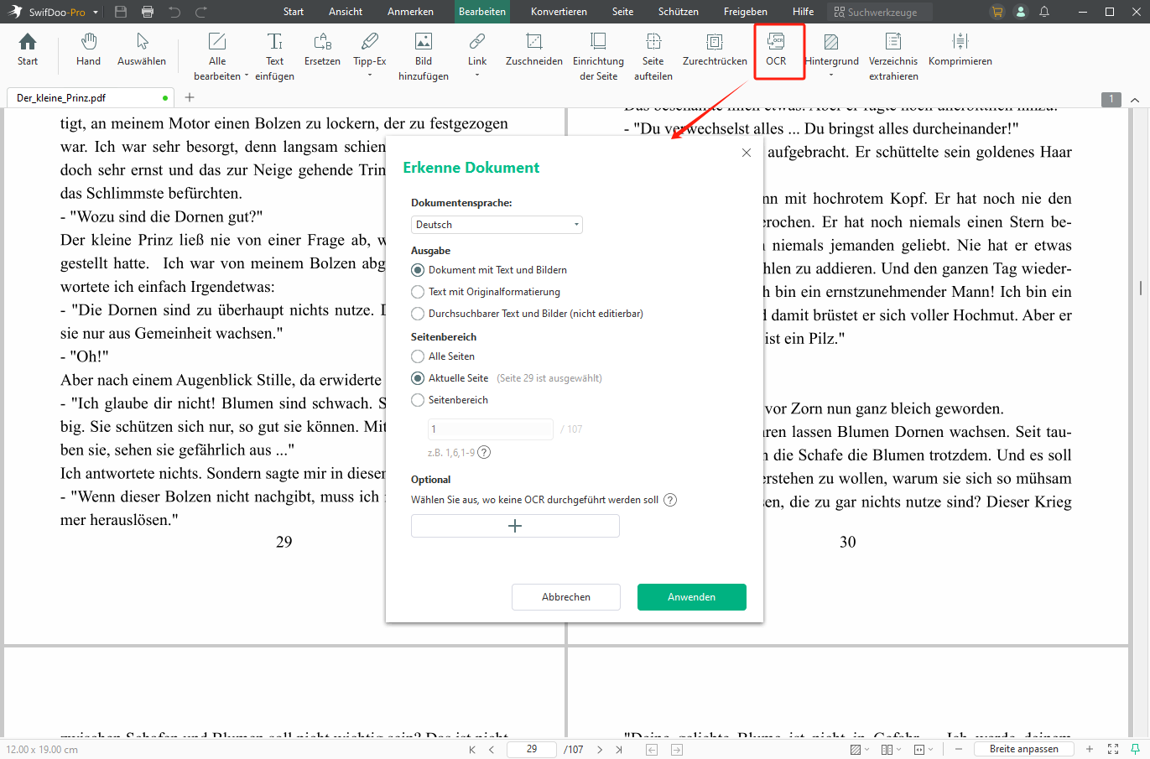
Task: Click the page range help question mark
Action: click(x=484, y=452)
